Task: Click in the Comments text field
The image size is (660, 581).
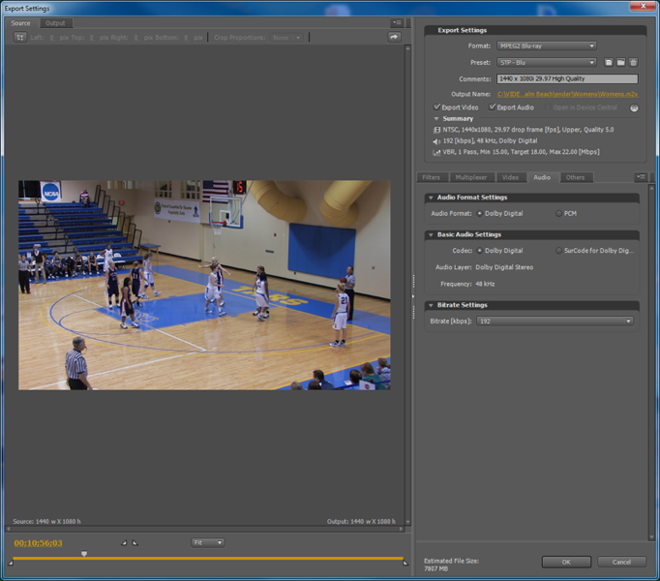Action: click(567, 78)
